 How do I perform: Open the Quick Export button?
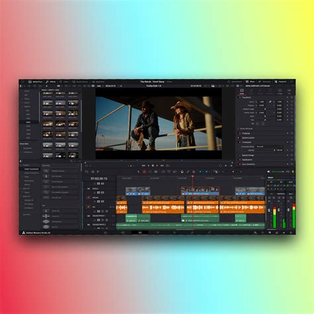(235, 81)
